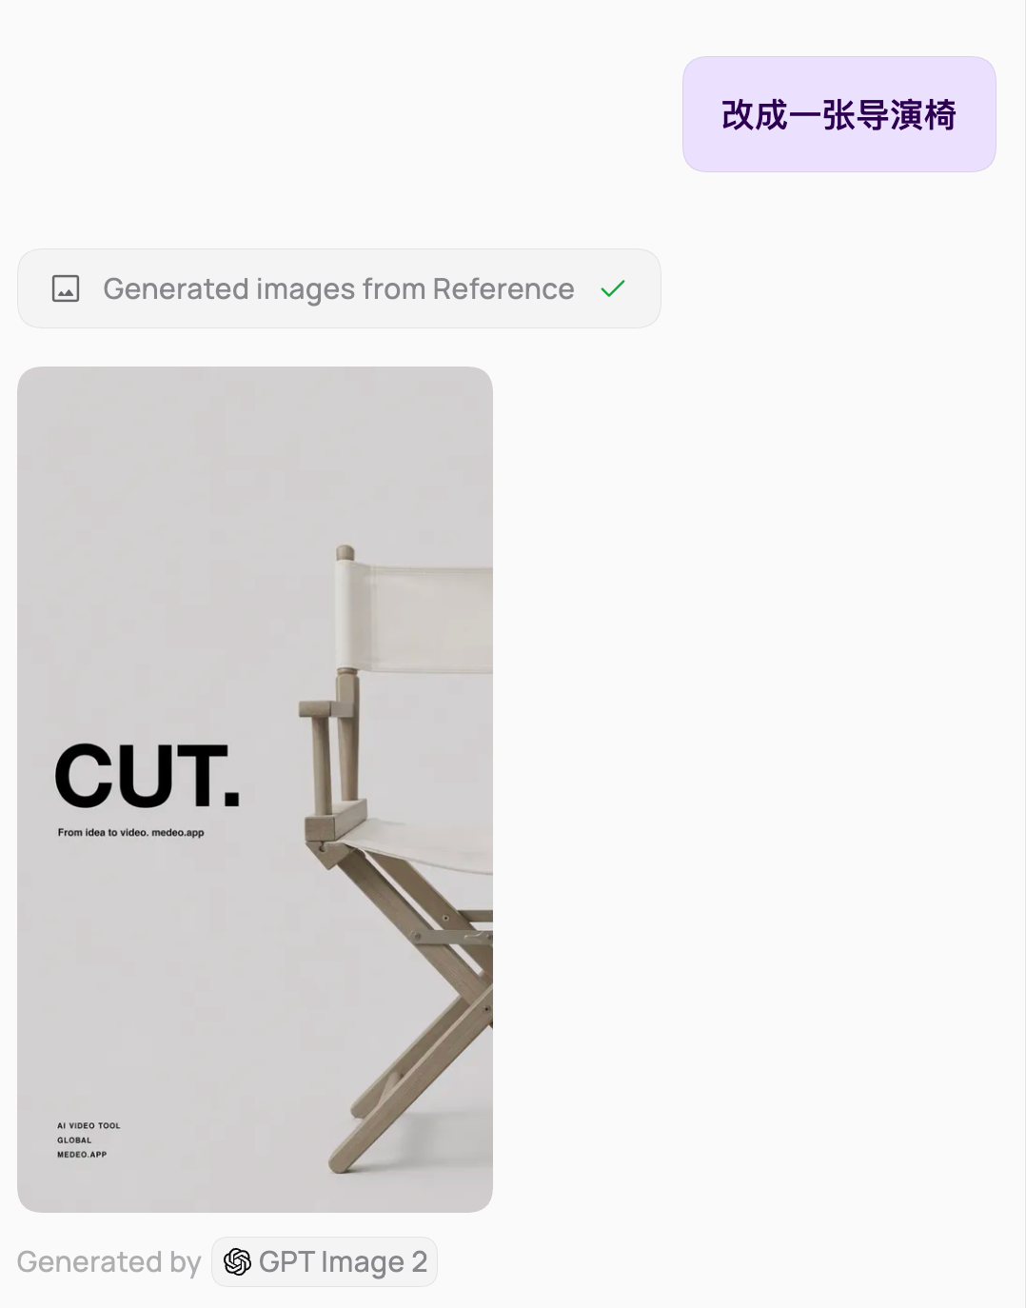This screenshot has height=1308, width=1026.
Task: Expand the 'Generated images from Reference' step
Action: [339, 288]
